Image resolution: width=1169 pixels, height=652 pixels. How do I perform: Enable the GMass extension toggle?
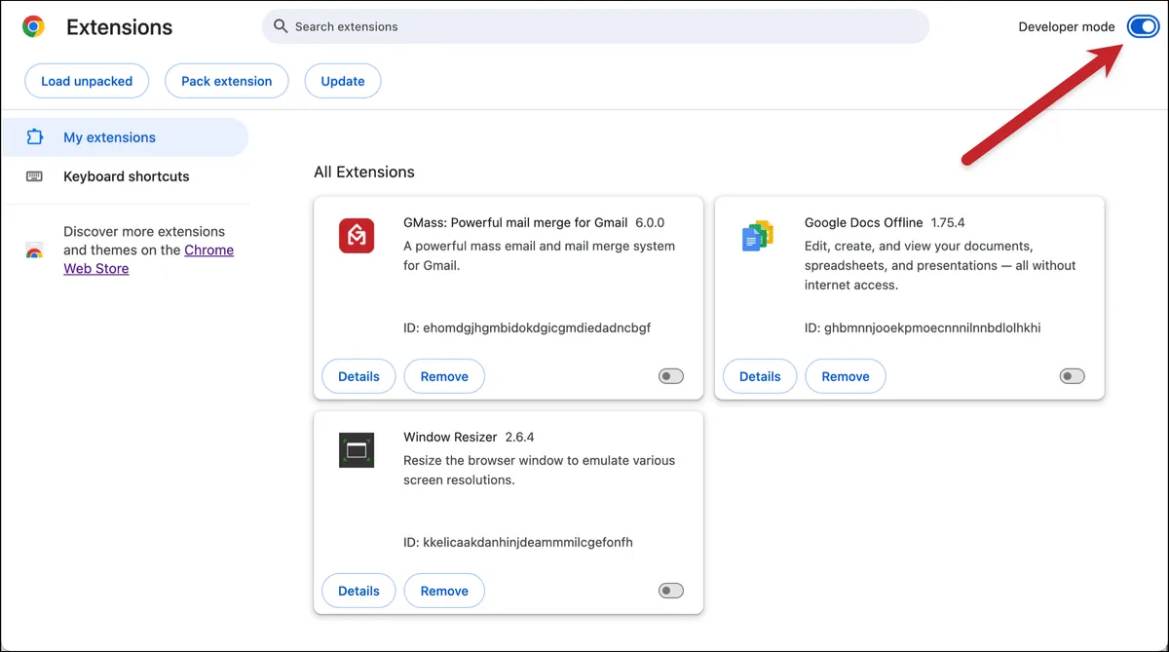(x=671, y=376)
